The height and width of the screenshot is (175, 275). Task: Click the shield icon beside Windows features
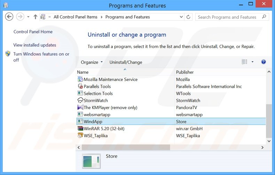pos(8,53)
